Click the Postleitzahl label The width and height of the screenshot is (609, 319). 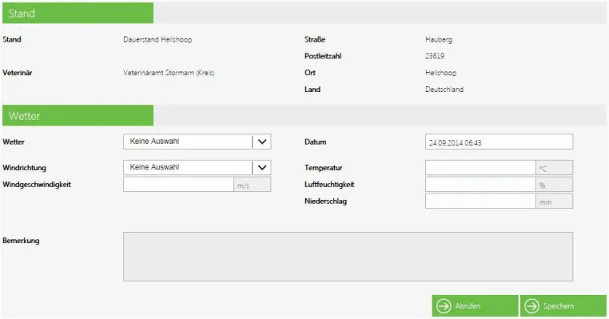coord(323,56)
